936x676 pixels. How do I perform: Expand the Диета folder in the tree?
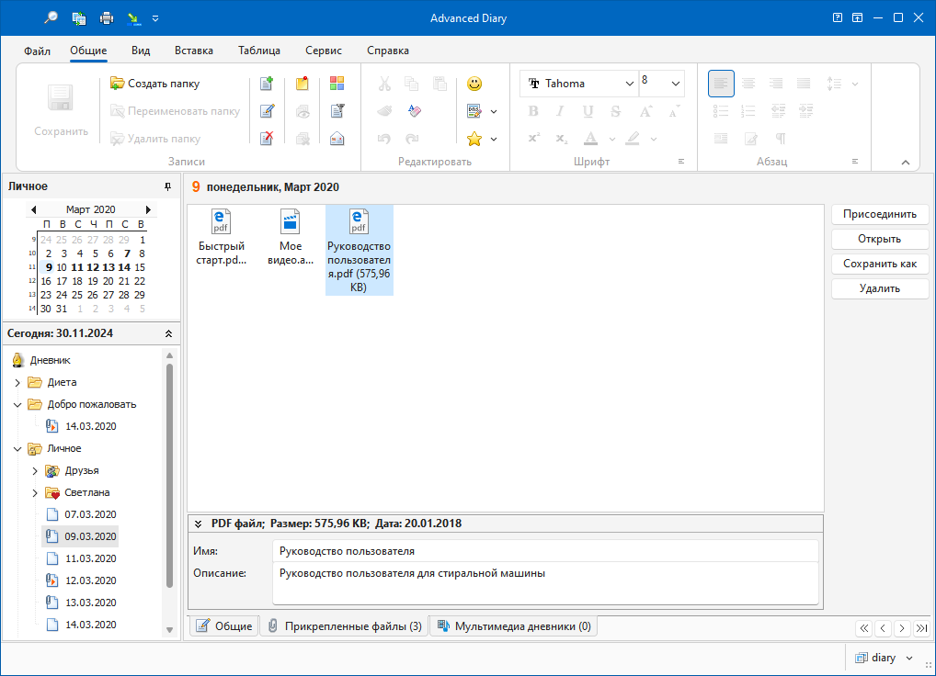pos(17,383)
